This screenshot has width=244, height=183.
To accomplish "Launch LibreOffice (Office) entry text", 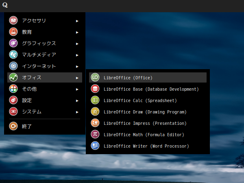I will point(128,78).
